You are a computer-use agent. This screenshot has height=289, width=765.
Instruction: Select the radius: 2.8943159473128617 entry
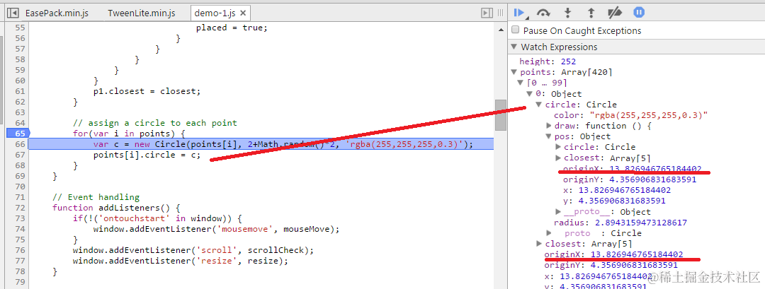click(620, 223)
